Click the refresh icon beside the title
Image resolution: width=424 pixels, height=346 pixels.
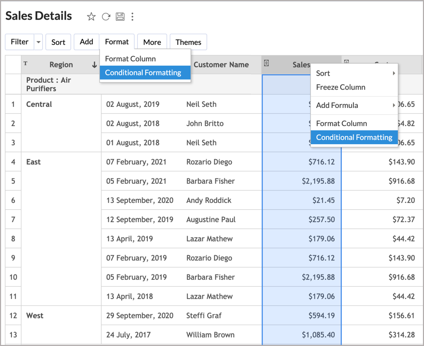[x=106, y=17]
